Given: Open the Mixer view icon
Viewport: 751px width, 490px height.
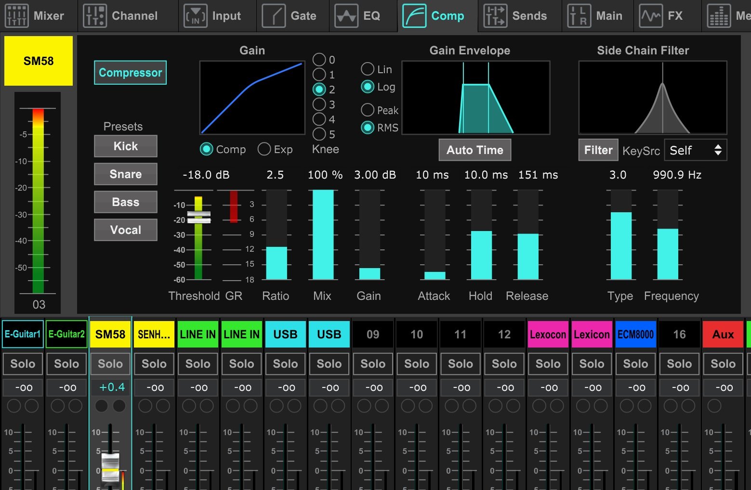Looking at the screenshot, I should coord(16,16).
